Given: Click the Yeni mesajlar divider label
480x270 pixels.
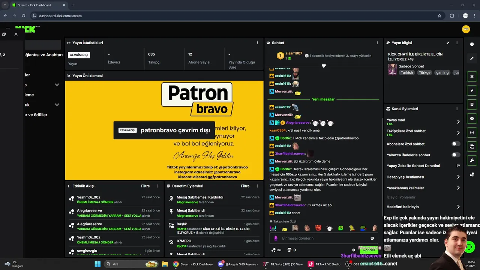Looking at the screenshot, I should 323,99.
